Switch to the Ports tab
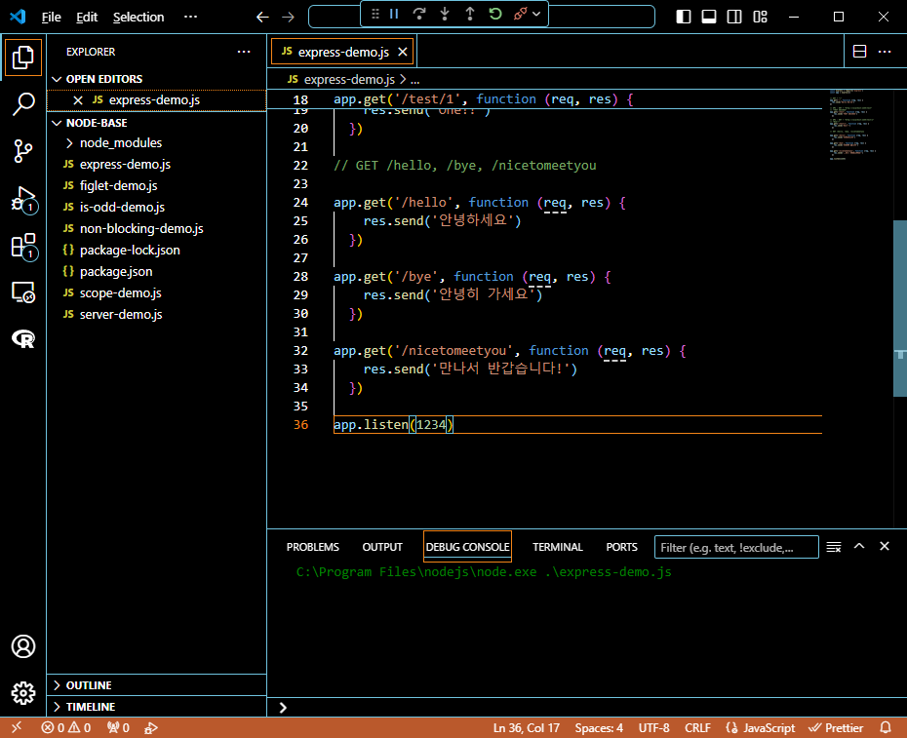The height and width of the screenshot is (738, 907). (622, 547)
